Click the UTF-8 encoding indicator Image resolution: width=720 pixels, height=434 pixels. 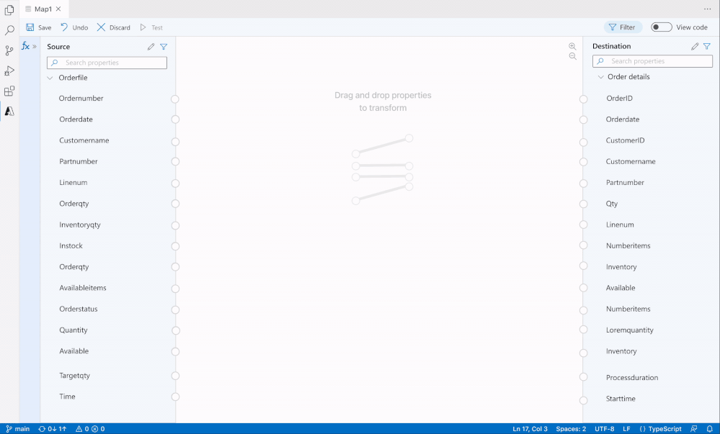pos(604,429)
